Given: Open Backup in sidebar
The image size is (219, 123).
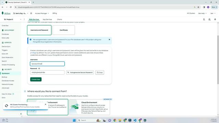Looking at the screenshot, I should coord(4,77).
